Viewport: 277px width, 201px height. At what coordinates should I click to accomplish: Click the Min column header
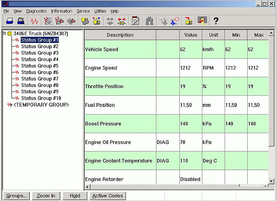pyautogui.click(x=236, y=35)
